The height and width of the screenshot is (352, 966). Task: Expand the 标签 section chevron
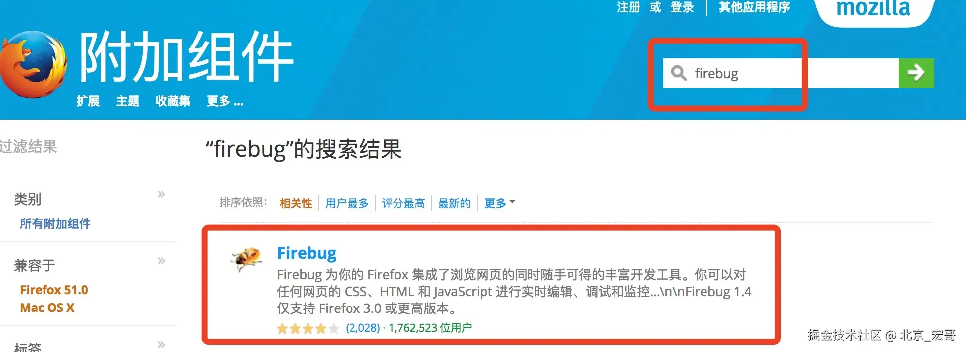[161, 345]
